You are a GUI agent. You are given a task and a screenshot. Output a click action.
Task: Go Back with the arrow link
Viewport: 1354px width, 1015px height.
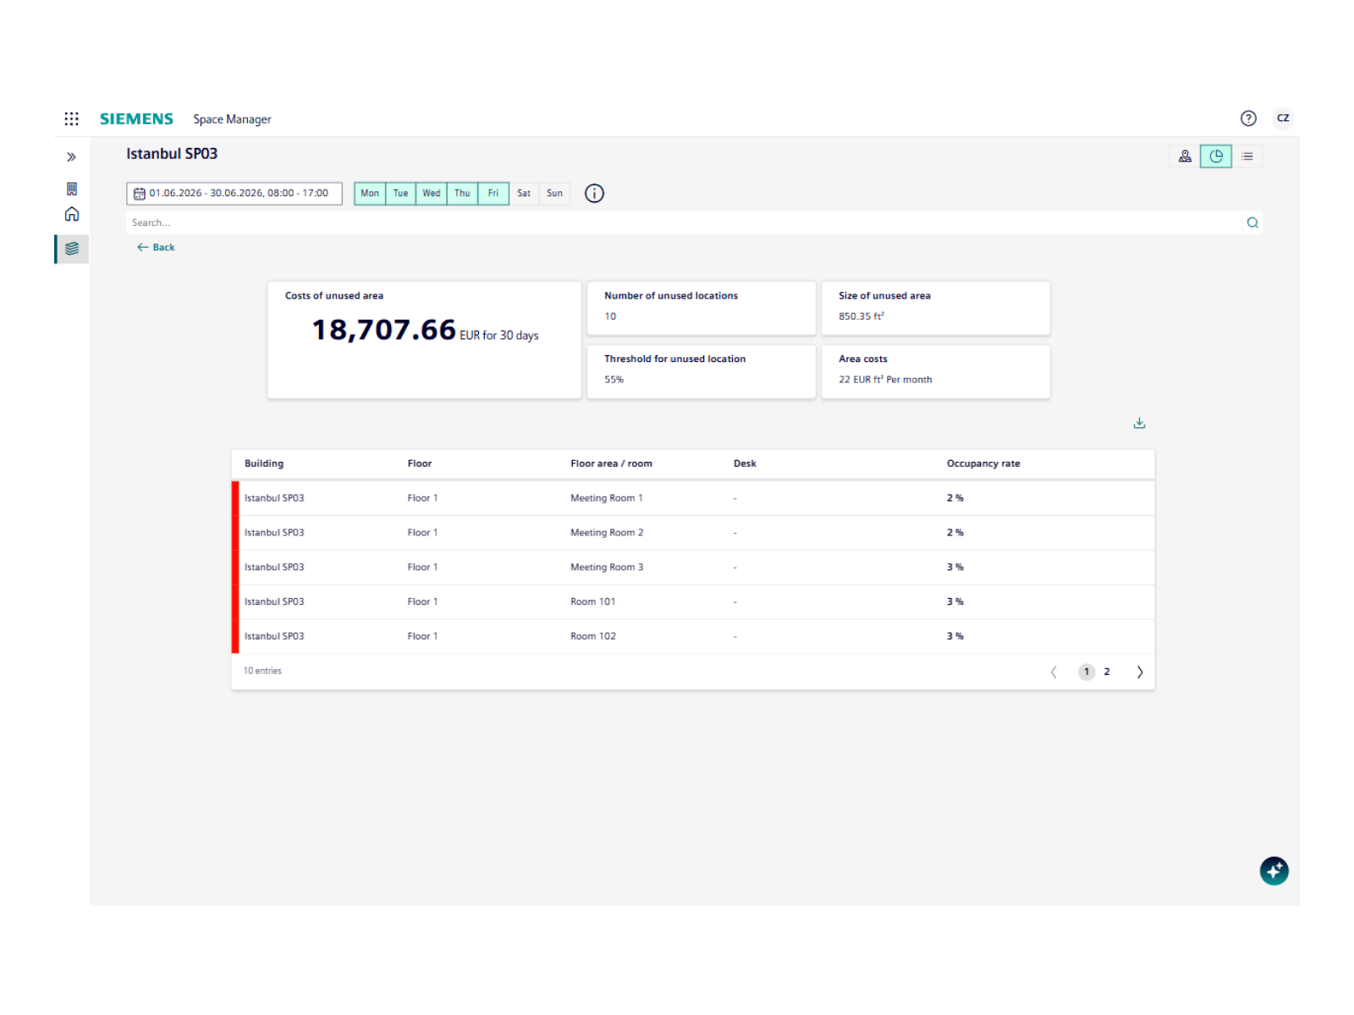click(x=156, y=248)
